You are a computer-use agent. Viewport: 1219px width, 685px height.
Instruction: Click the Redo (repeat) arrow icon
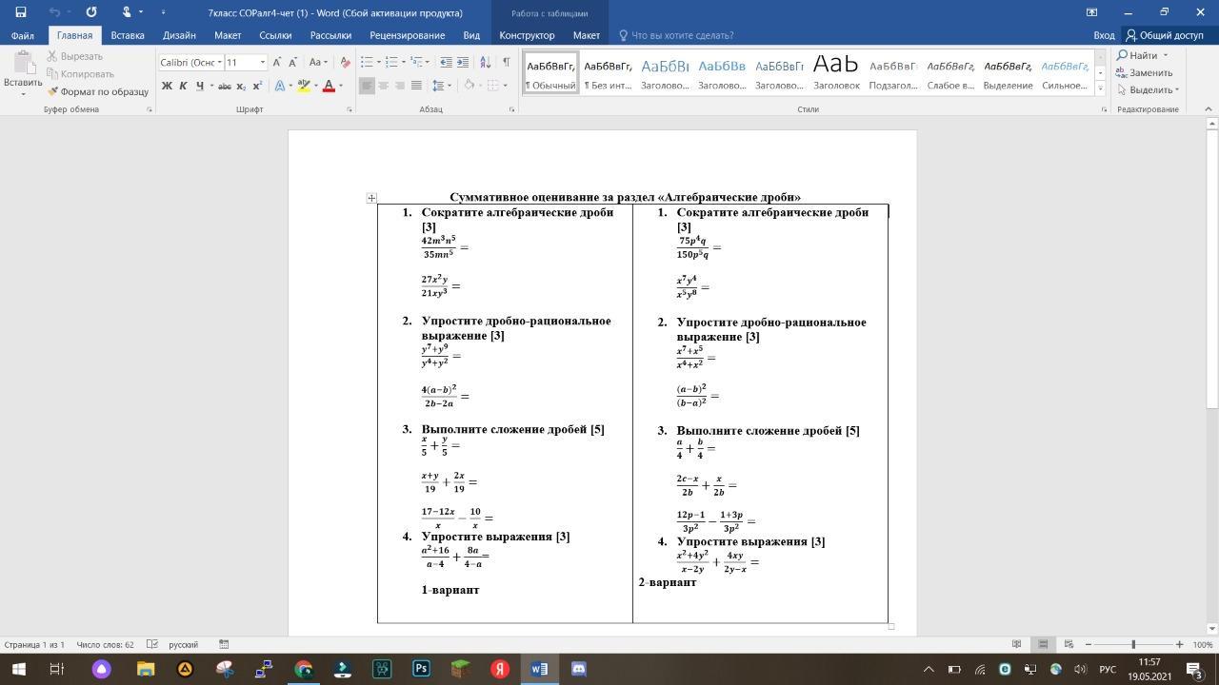[91, 12]
